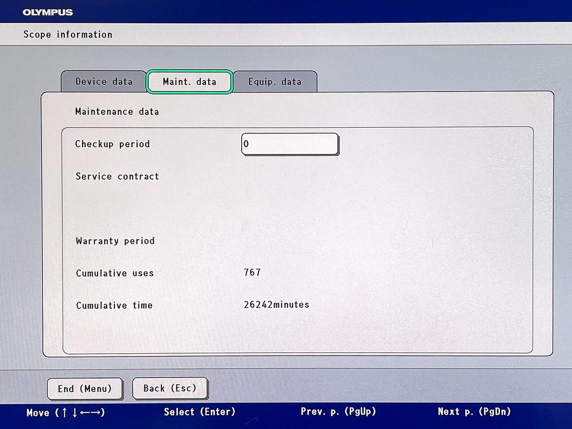Screen dimensions: 572x429
Task: Select the Checkup period label
Action: [112, 144]
